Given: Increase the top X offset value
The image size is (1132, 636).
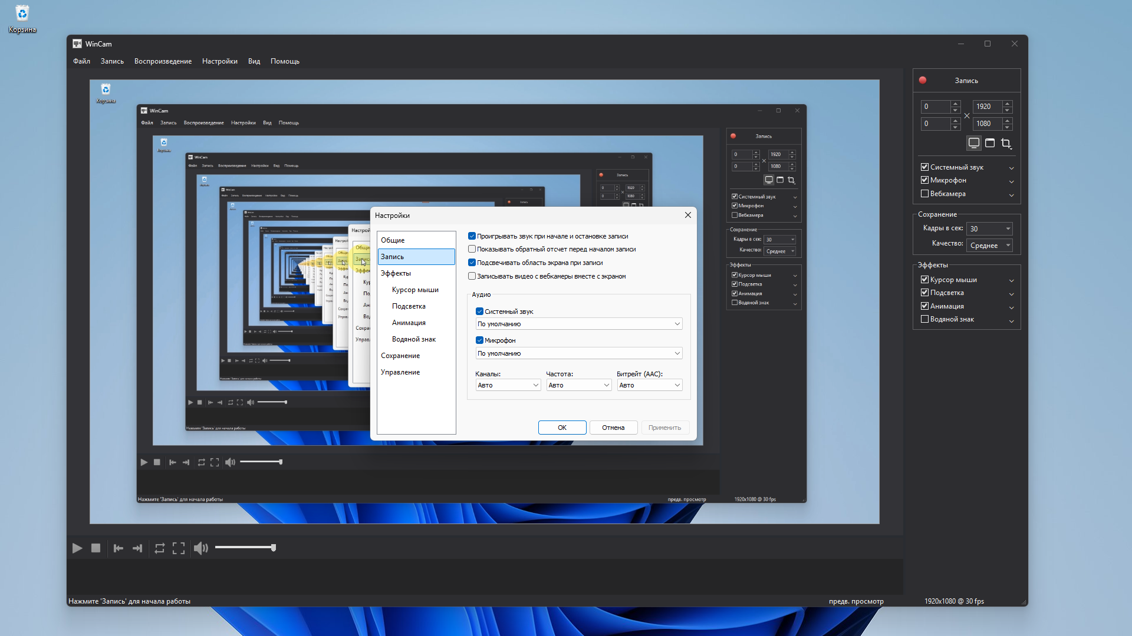Looking at the screenshot, I should [x=956, y=103].
